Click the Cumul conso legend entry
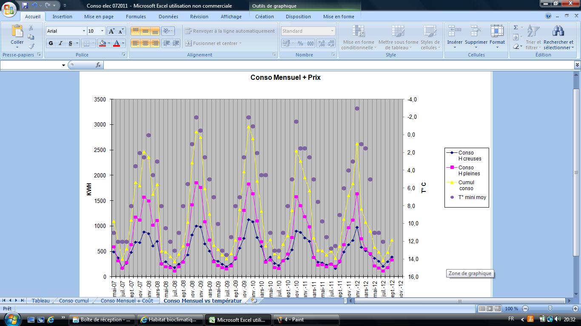Image resolution: width=581 pixels, height=326 pixels. [x=466, y=185]
